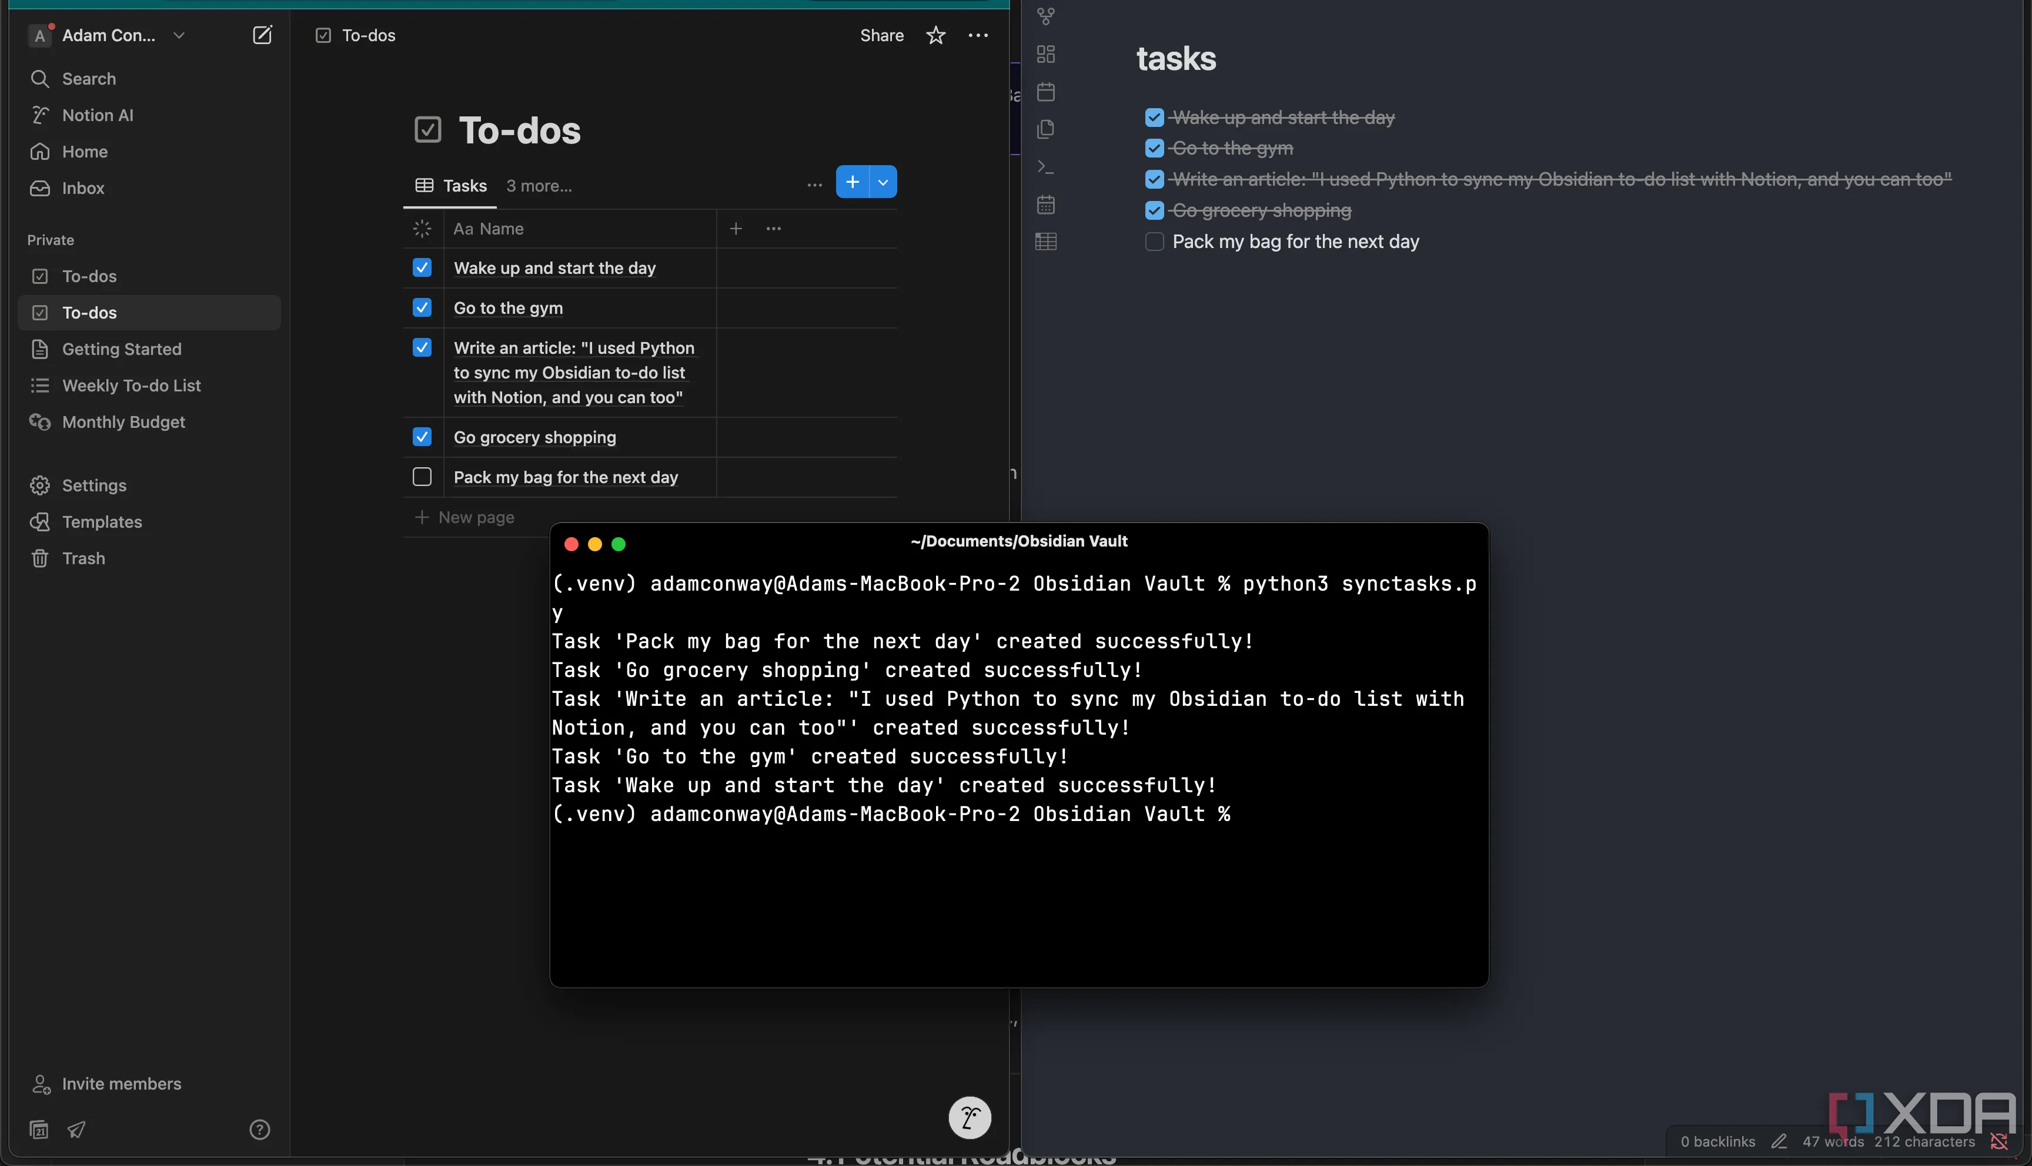Image resolution: width=2032 pixels, height=1166 pixels.
Task: Expand the Adam Con... workspace switcher chevron
Action: point(179,35)
